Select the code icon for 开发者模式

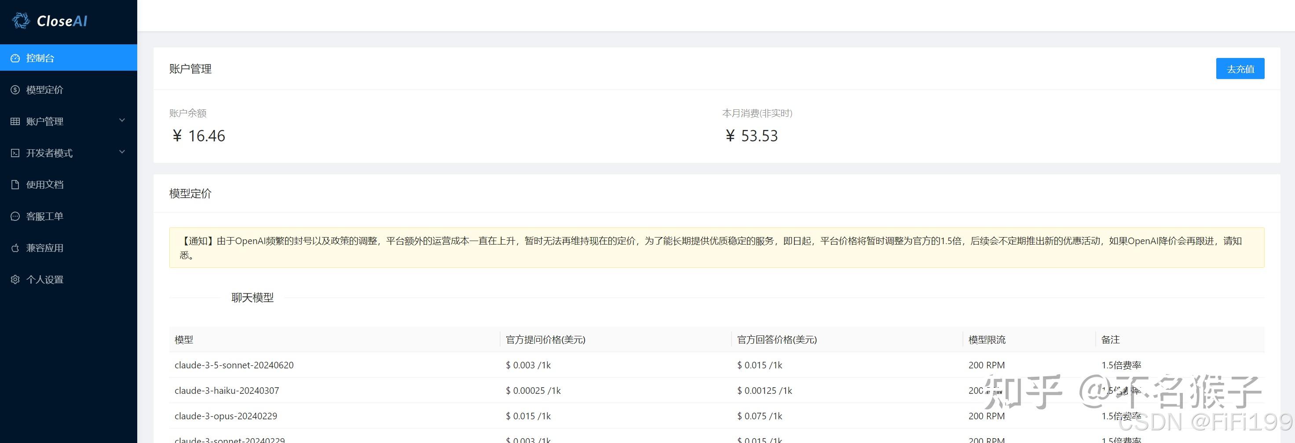click(15, 152)
